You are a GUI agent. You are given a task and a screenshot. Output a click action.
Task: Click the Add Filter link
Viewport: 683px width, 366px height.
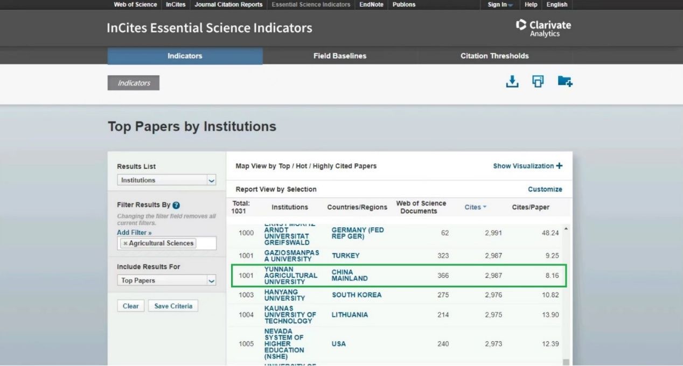click(134, 233)
